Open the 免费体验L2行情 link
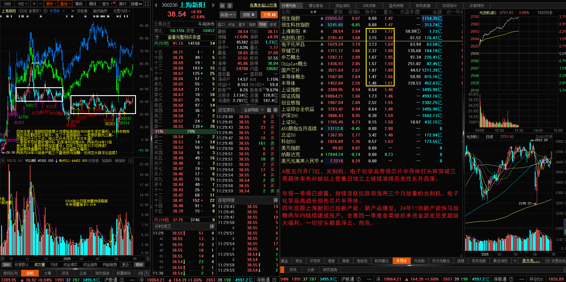566x282 pixels. point(263,5)
